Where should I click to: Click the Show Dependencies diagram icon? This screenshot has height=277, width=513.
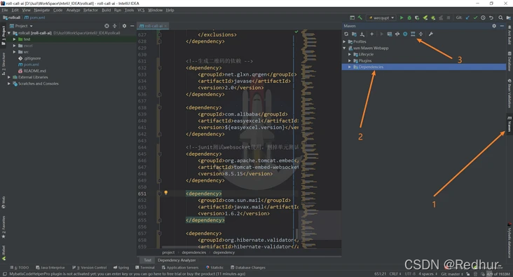413,34
